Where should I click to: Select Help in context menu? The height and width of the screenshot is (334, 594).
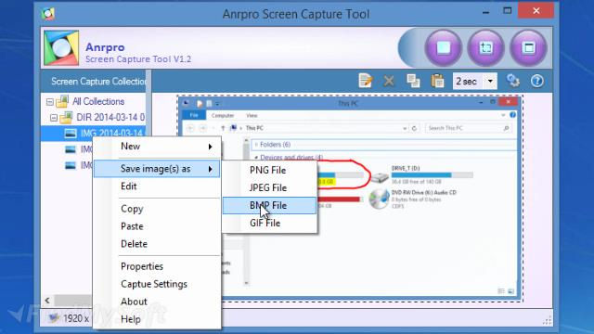click(x=157, y=319)
